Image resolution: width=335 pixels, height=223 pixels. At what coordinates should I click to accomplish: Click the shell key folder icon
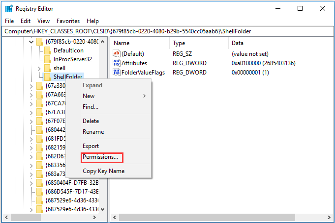point(47,68)
